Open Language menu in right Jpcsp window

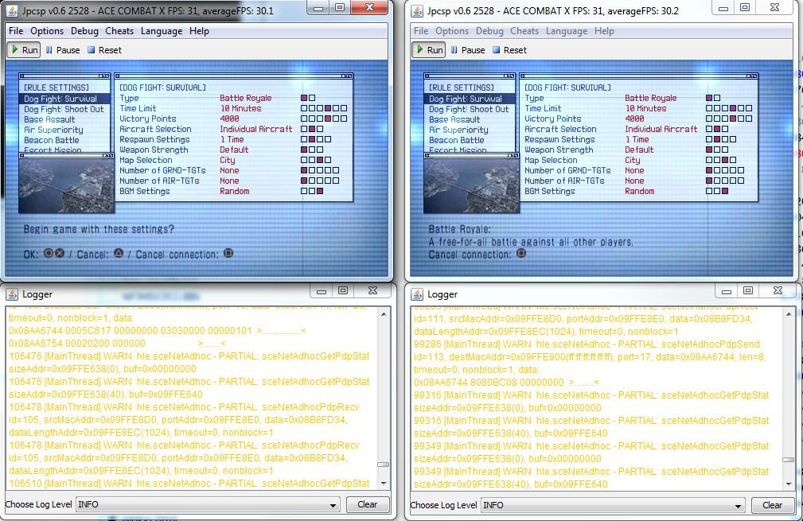(567, 31)
